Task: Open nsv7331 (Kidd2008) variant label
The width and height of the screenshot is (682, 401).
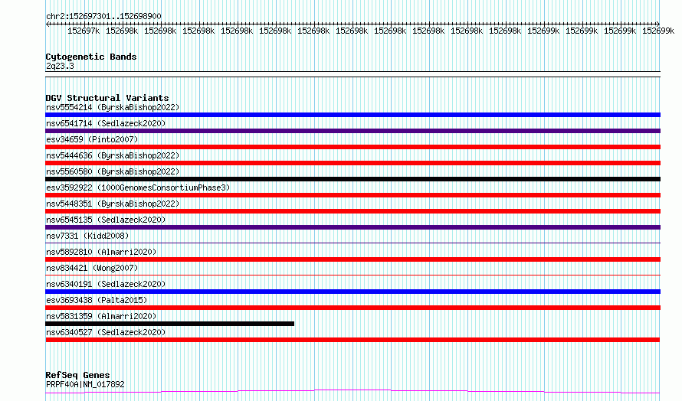Action: point(87,236)
